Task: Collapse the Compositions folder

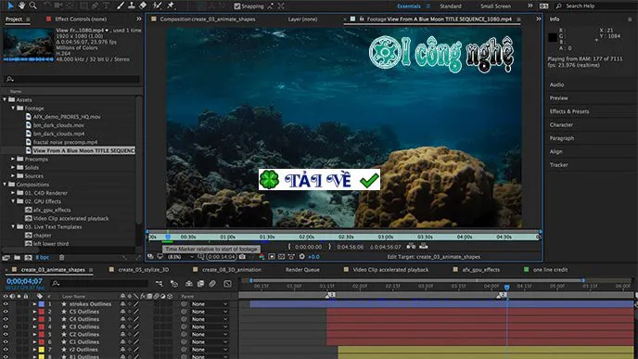Action: [x=5, y=185]
